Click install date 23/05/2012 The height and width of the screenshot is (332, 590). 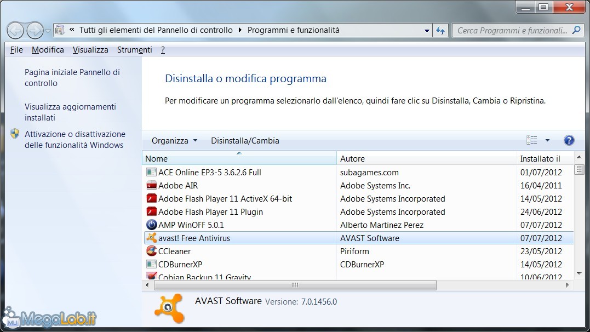click(541, 251)
